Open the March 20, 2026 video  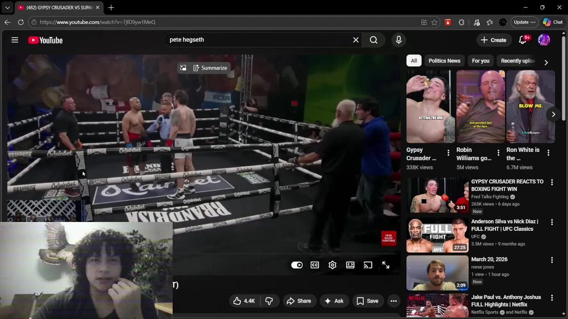(x=489, y=259)
